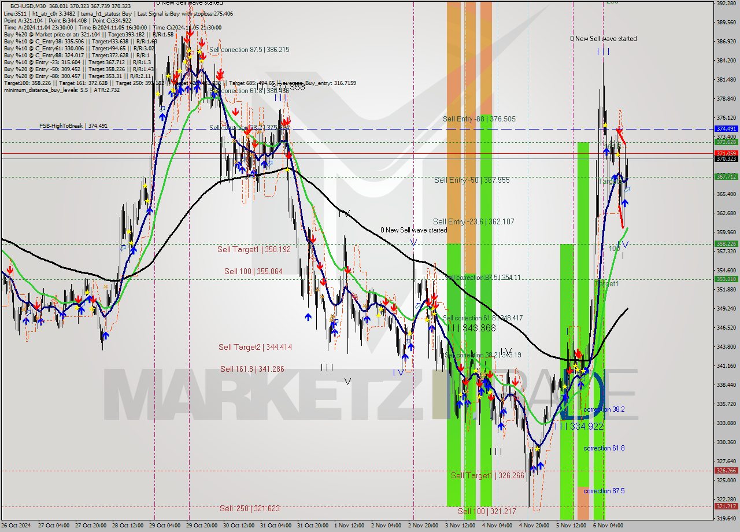Image resolution: width=740 pixels, height=532 pixels.
Task: Click the blue 'correction 87.5' label
Action: click(604, 491)
